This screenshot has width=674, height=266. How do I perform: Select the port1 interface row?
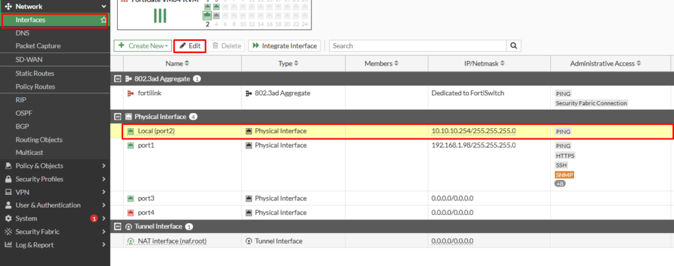tap(392, 165)
